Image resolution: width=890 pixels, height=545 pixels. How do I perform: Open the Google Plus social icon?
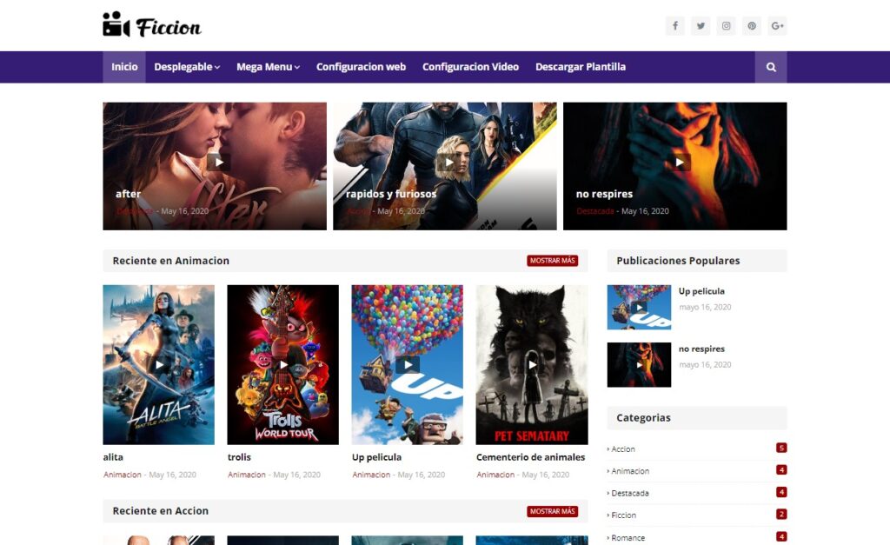(x=777, y=25)
